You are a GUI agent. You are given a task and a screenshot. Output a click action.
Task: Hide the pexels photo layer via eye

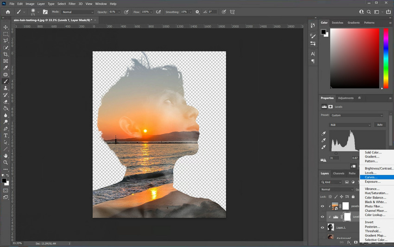[323, 206]
